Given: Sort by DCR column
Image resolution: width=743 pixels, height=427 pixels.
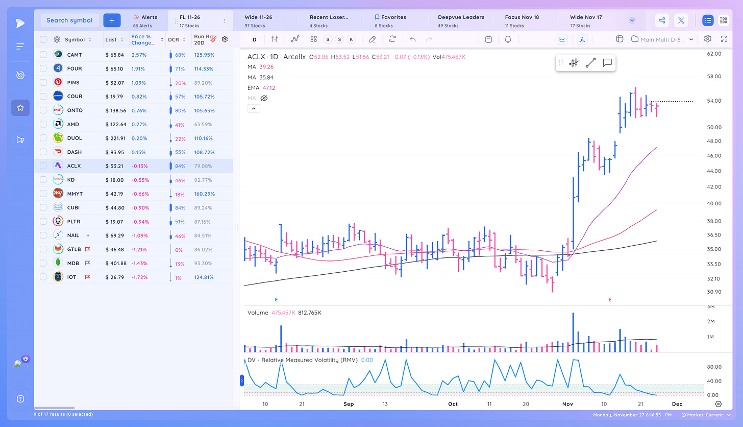Looking at the screenshot, I should (177, 39).
